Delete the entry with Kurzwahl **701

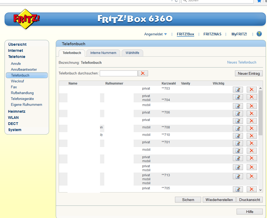coord(252,143)
